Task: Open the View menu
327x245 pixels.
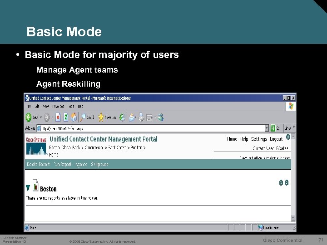Action: (46, 107)
